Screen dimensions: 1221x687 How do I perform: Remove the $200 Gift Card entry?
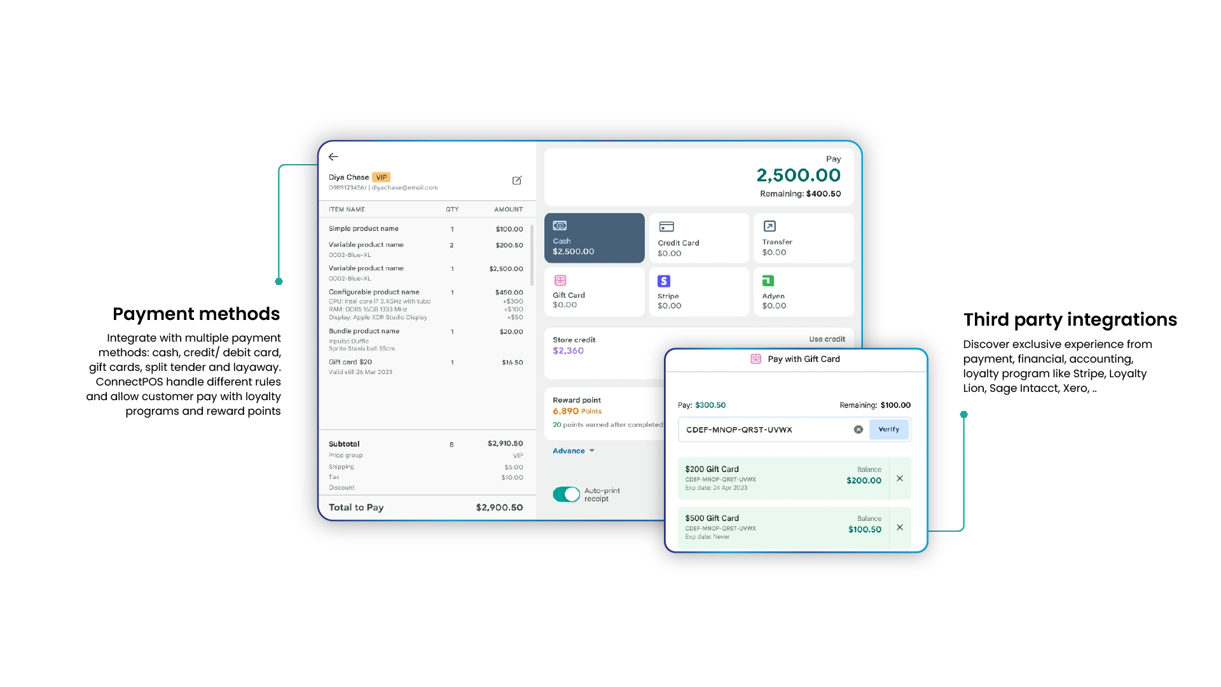[x=900, y=479]
